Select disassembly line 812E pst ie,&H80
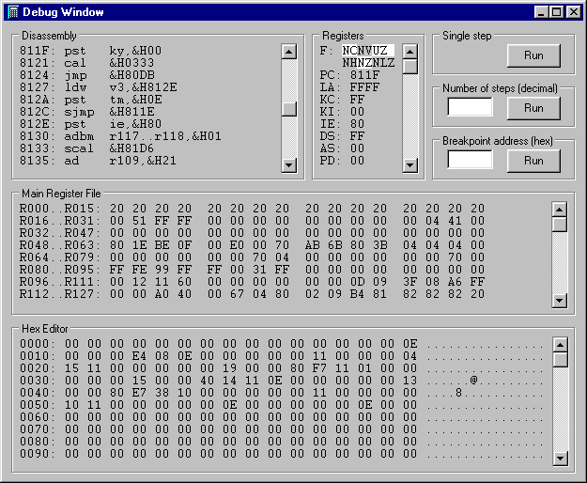Image resolution: width=587 pixels, height=483 pixels. click(x=90, y=124)
